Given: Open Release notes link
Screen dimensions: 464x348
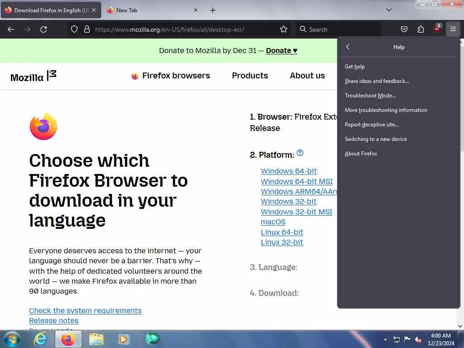Looking at the screenshot, I should [53, 321].
